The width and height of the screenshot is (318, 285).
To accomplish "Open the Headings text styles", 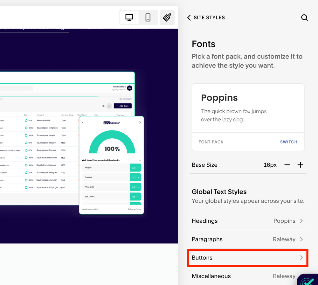I will pos(248,221).
